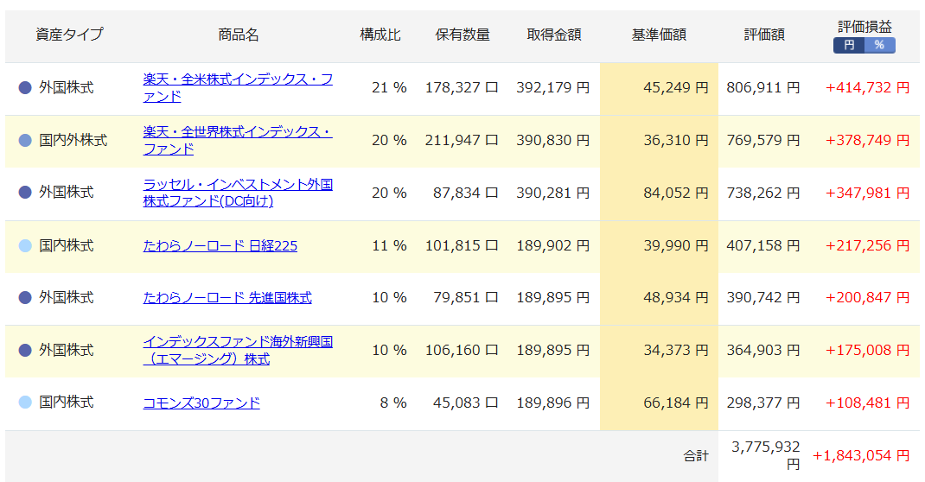The height and width of the screenshot is (482, 925).
Task: Select 基準価額 value 34,373 円
Action: [675, 350]
